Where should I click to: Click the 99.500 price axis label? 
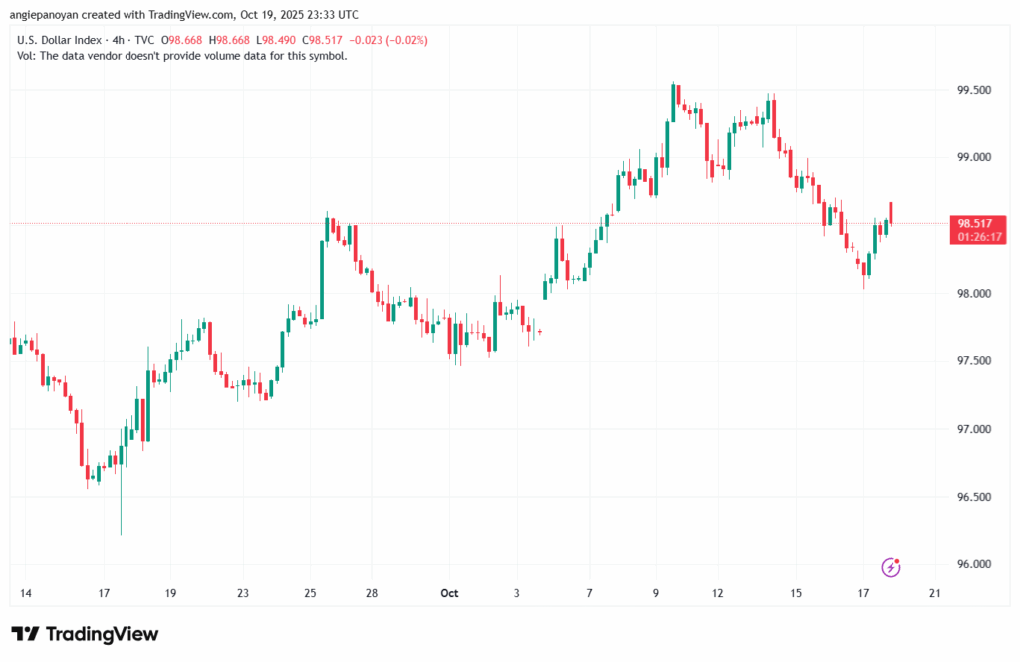[x=973, y=90]
